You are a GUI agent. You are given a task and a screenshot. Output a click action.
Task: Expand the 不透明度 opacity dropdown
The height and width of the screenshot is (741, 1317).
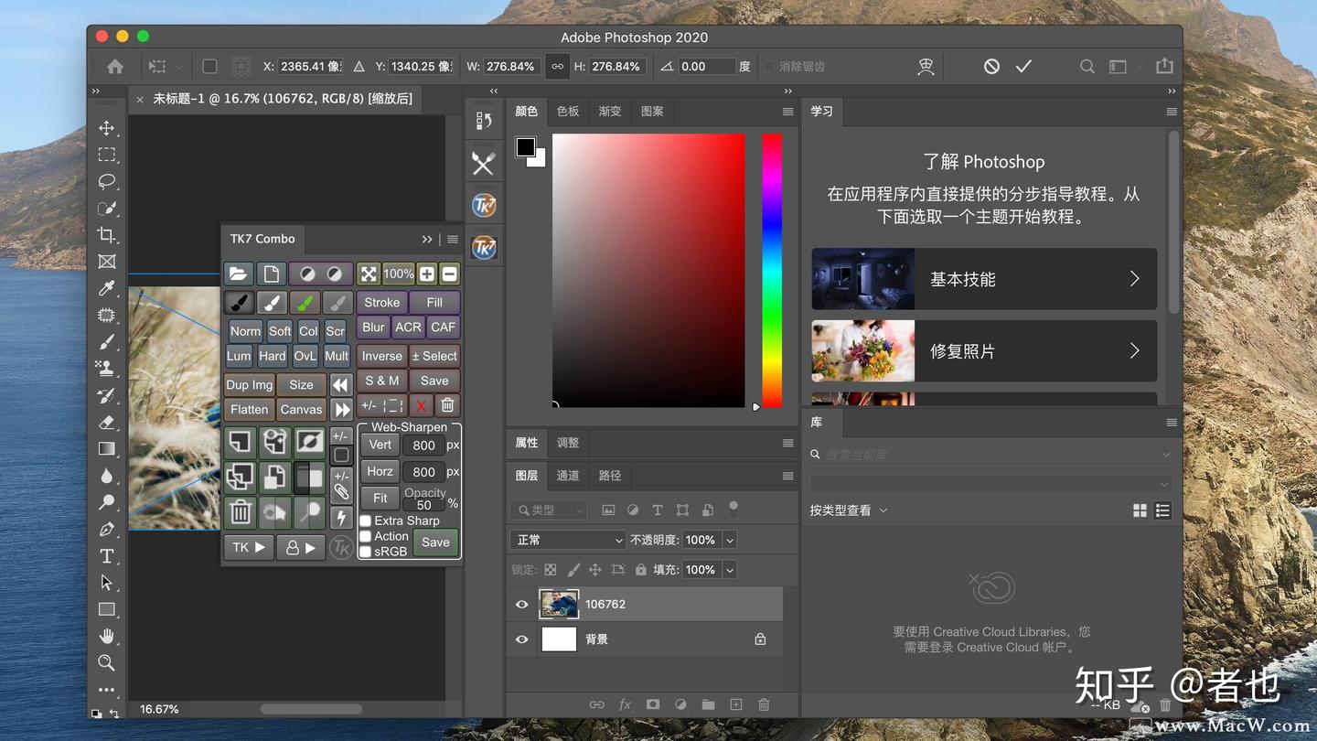[x=729, y=540]
